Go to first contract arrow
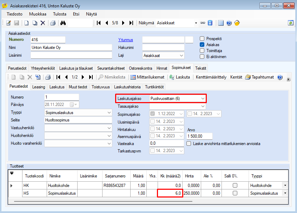 point(58,77)
